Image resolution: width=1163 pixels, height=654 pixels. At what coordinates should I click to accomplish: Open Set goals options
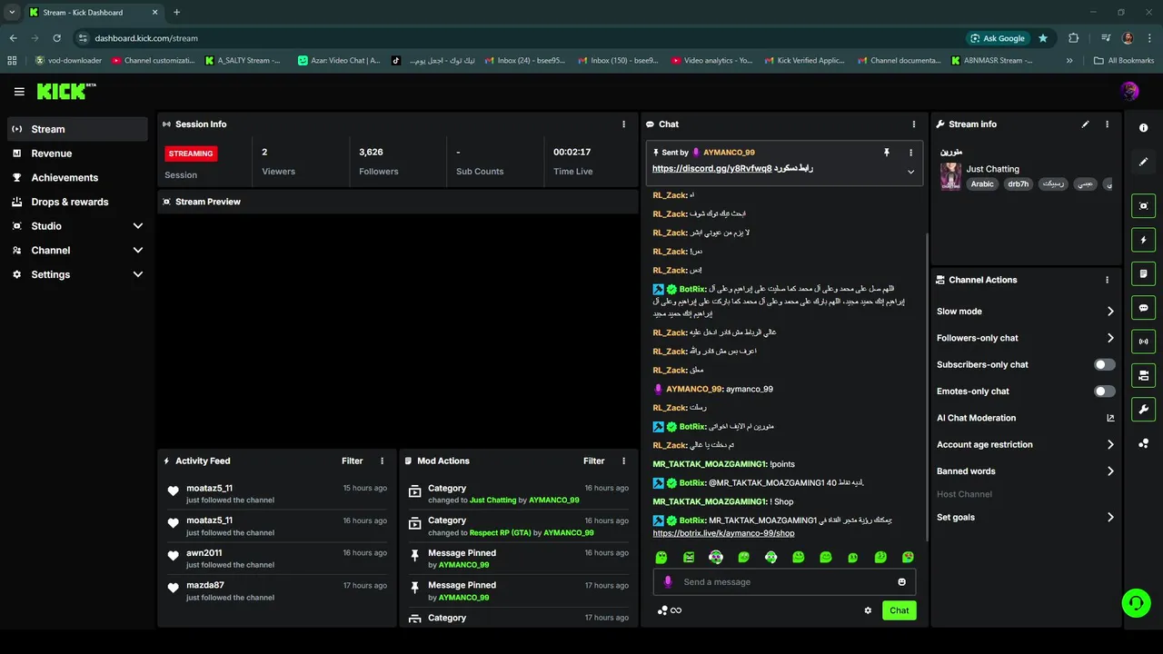(x=1026, y=518)
